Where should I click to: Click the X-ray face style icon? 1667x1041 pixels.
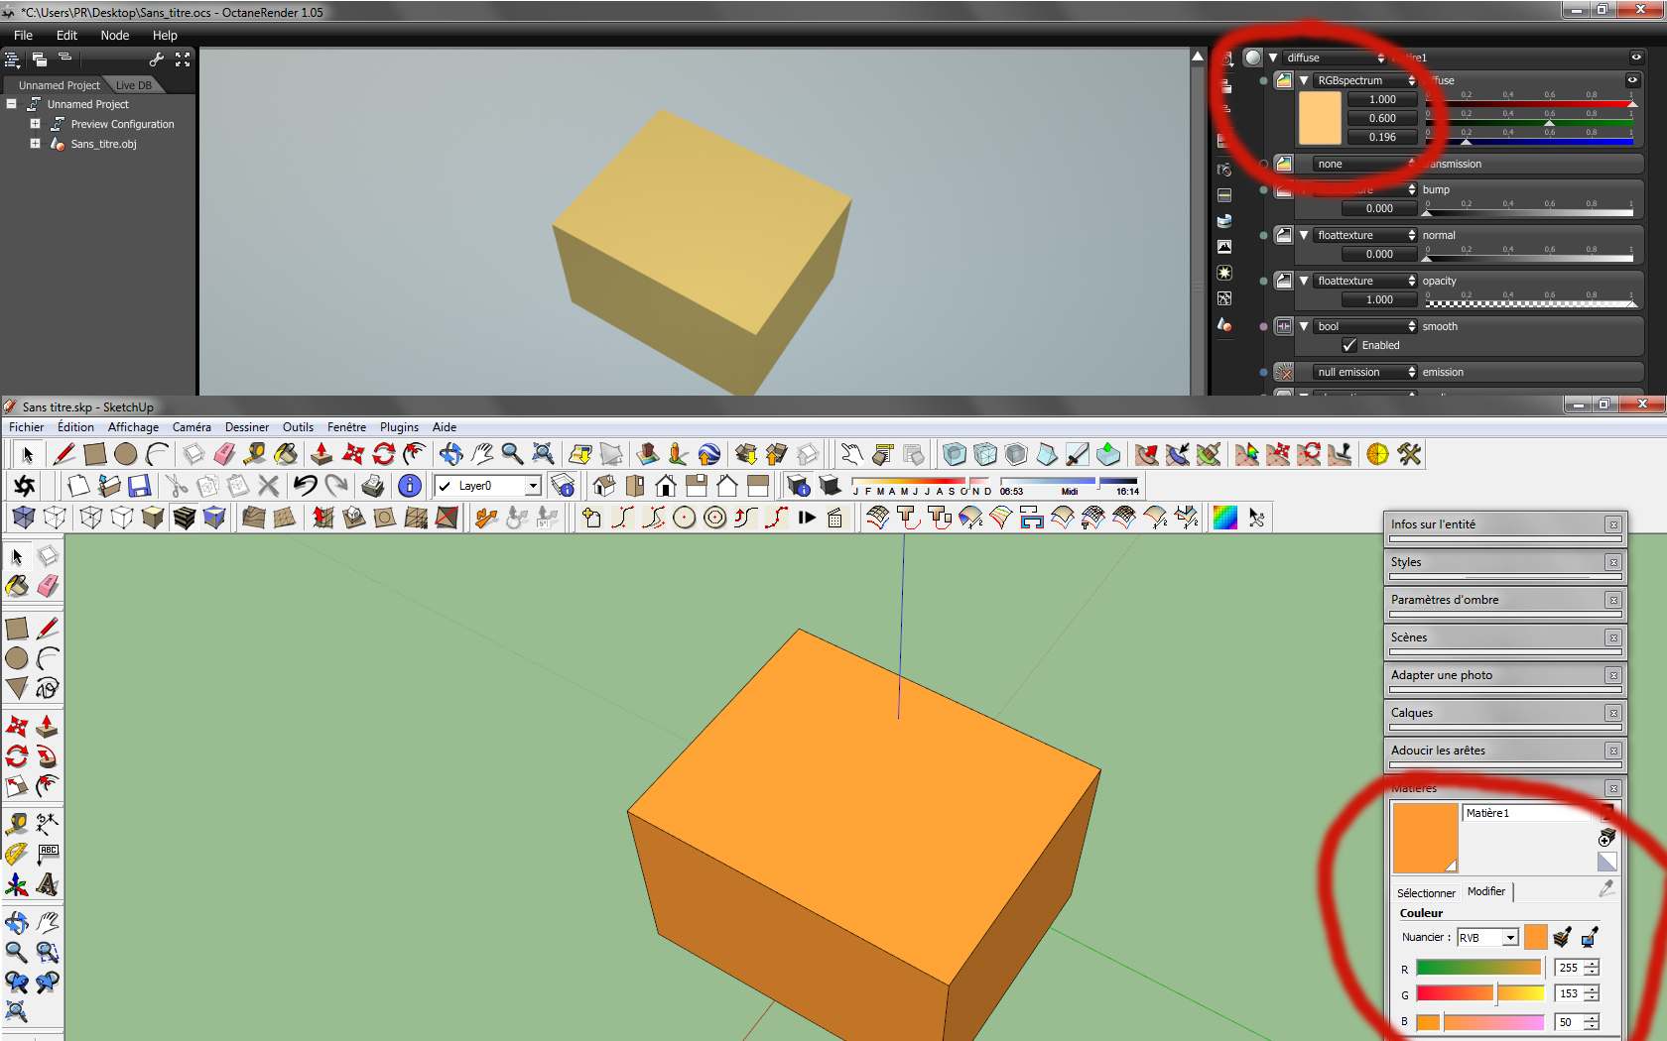[x=24, y=518]
